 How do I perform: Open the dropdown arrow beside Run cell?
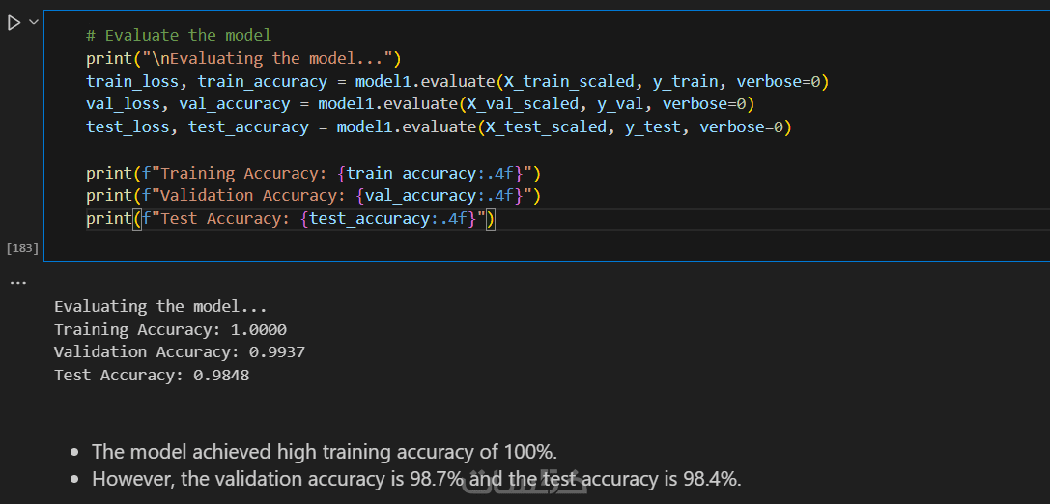click(34, 22)
